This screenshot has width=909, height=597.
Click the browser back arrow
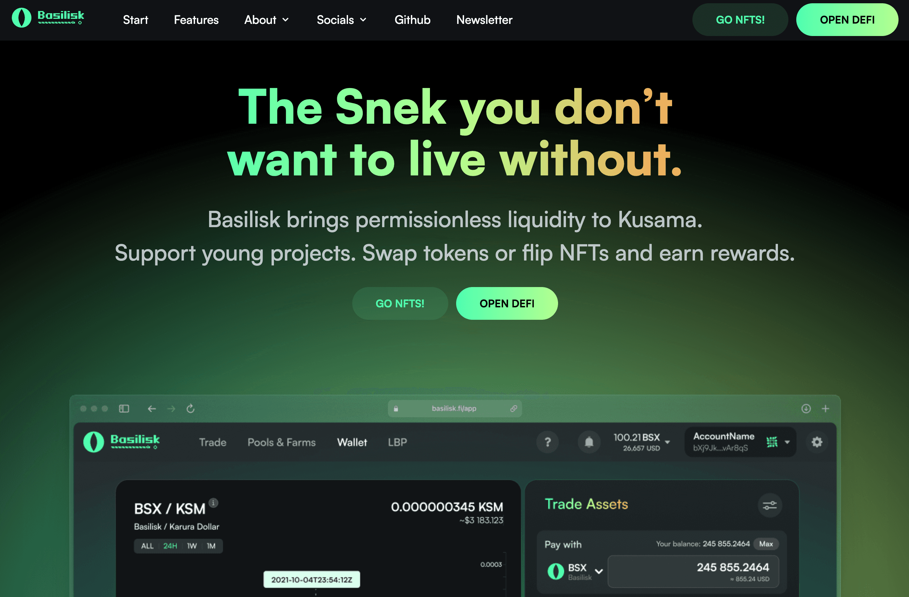point(152,408)
